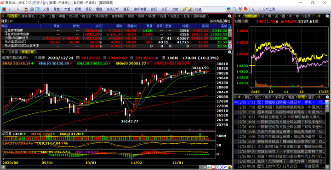The height and width of the screenshot is (170, 331).
Task: Open the 大盤 menu
Action: 68,9
